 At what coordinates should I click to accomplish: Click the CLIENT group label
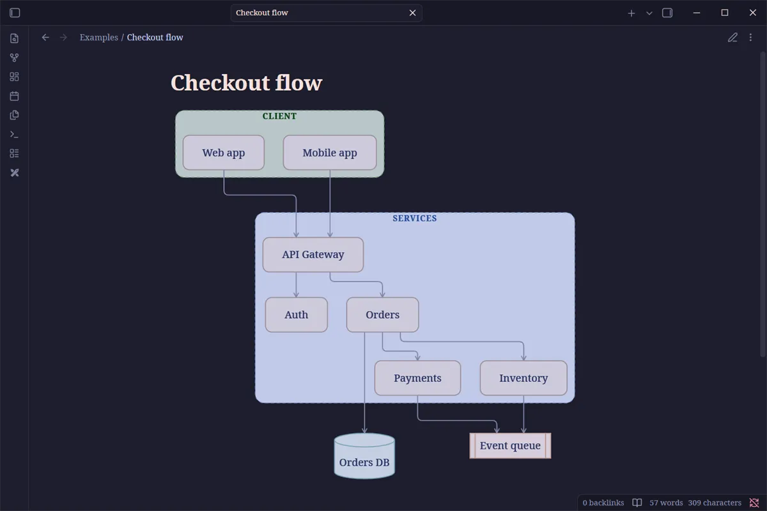pos(279,116)
